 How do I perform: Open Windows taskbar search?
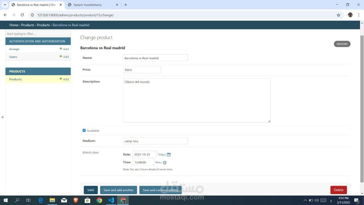pos(17,200)
